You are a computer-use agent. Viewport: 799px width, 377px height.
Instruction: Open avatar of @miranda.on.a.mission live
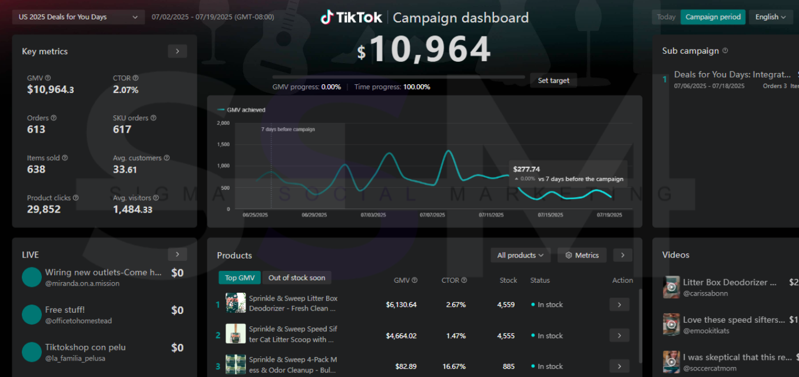pos(32,277)
